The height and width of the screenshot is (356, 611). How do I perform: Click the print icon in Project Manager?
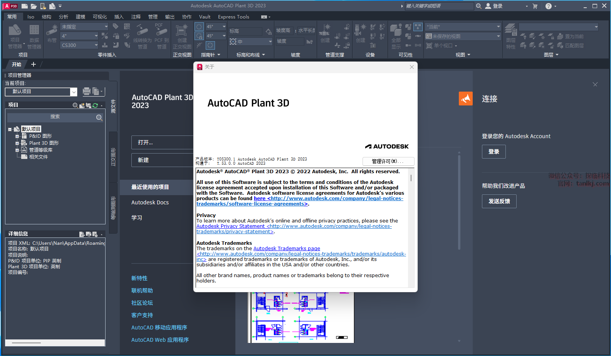pos(86,91)
